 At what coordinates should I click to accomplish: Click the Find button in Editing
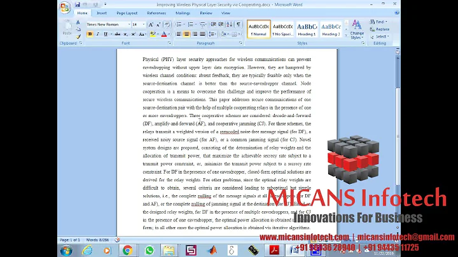[378, 22]
